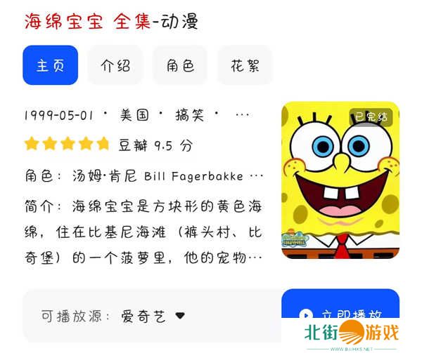Click the 海绵宝宝 全集 title

pos(88,22)
